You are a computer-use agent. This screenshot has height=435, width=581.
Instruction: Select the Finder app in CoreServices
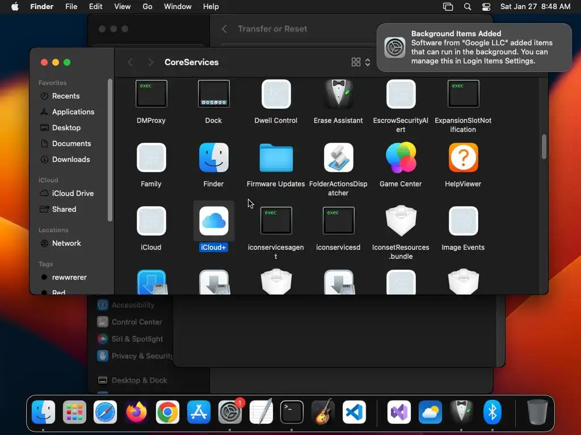[213, 157]
